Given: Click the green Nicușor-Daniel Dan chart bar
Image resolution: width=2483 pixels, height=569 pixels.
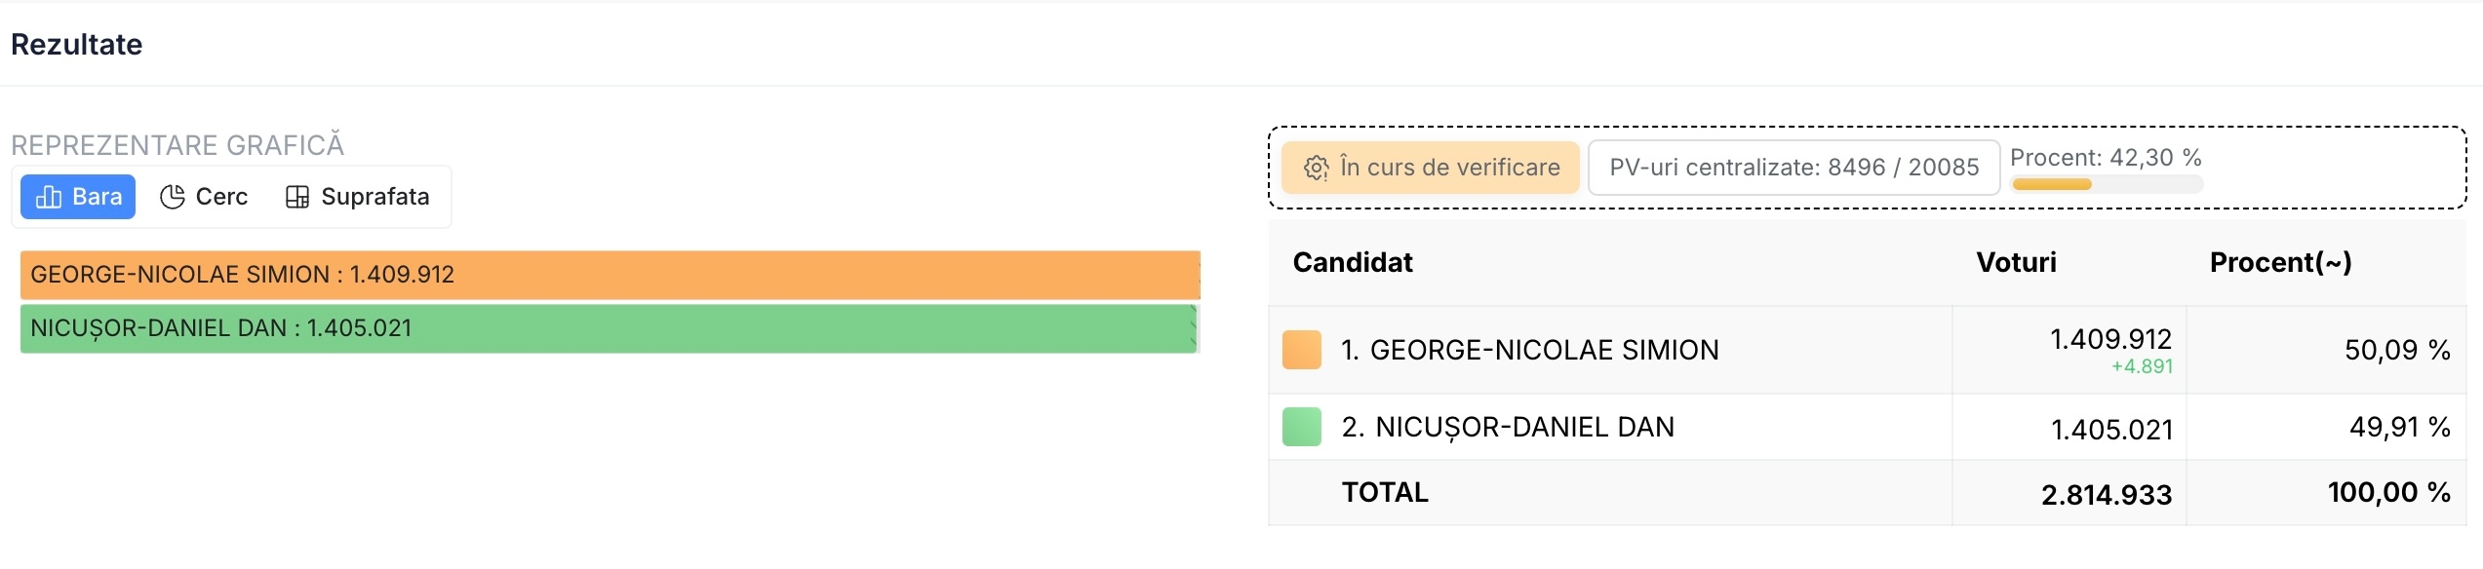Looking at the screenshot, I should coord(608,328).
